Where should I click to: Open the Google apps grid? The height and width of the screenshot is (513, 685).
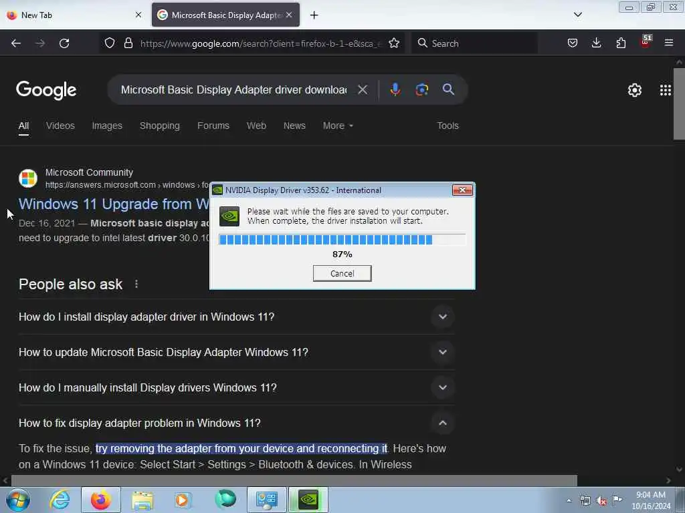[666, 90]
